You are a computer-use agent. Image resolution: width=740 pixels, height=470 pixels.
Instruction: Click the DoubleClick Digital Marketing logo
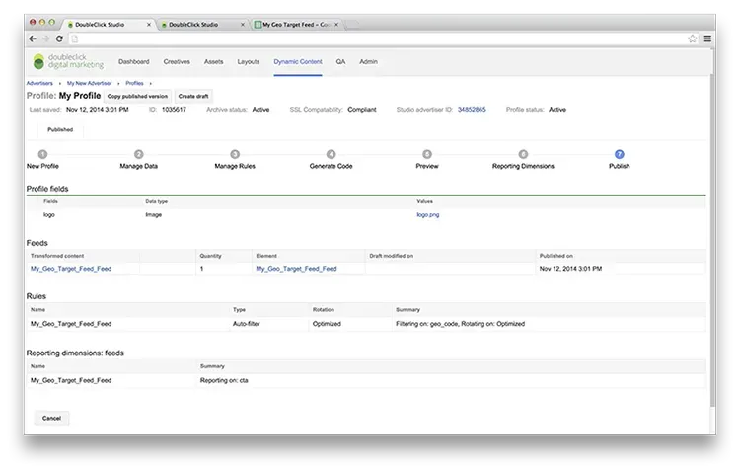pos(67,62)
